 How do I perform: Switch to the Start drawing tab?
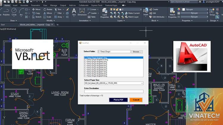3,25
